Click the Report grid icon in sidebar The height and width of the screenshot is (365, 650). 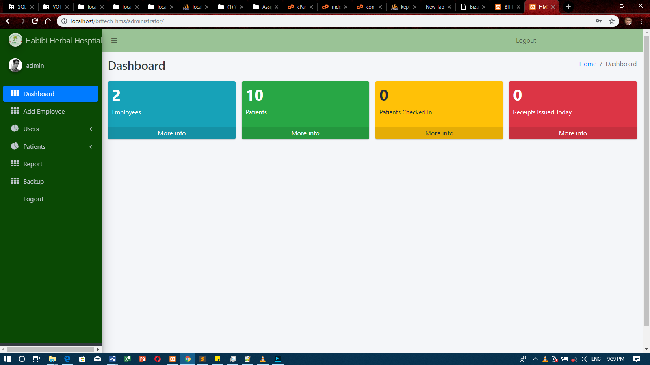(15, 163)
